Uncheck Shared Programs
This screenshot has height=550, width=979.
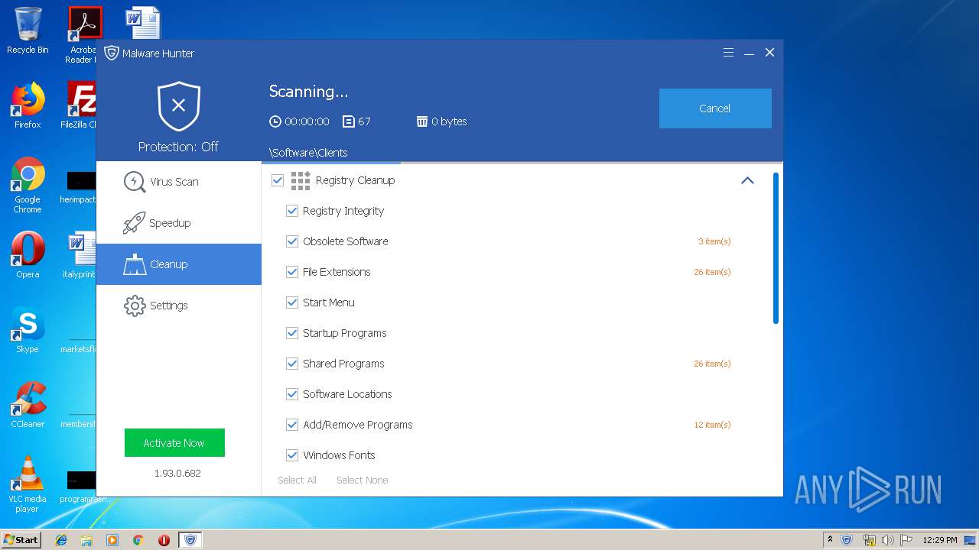[x=291, y=364]
